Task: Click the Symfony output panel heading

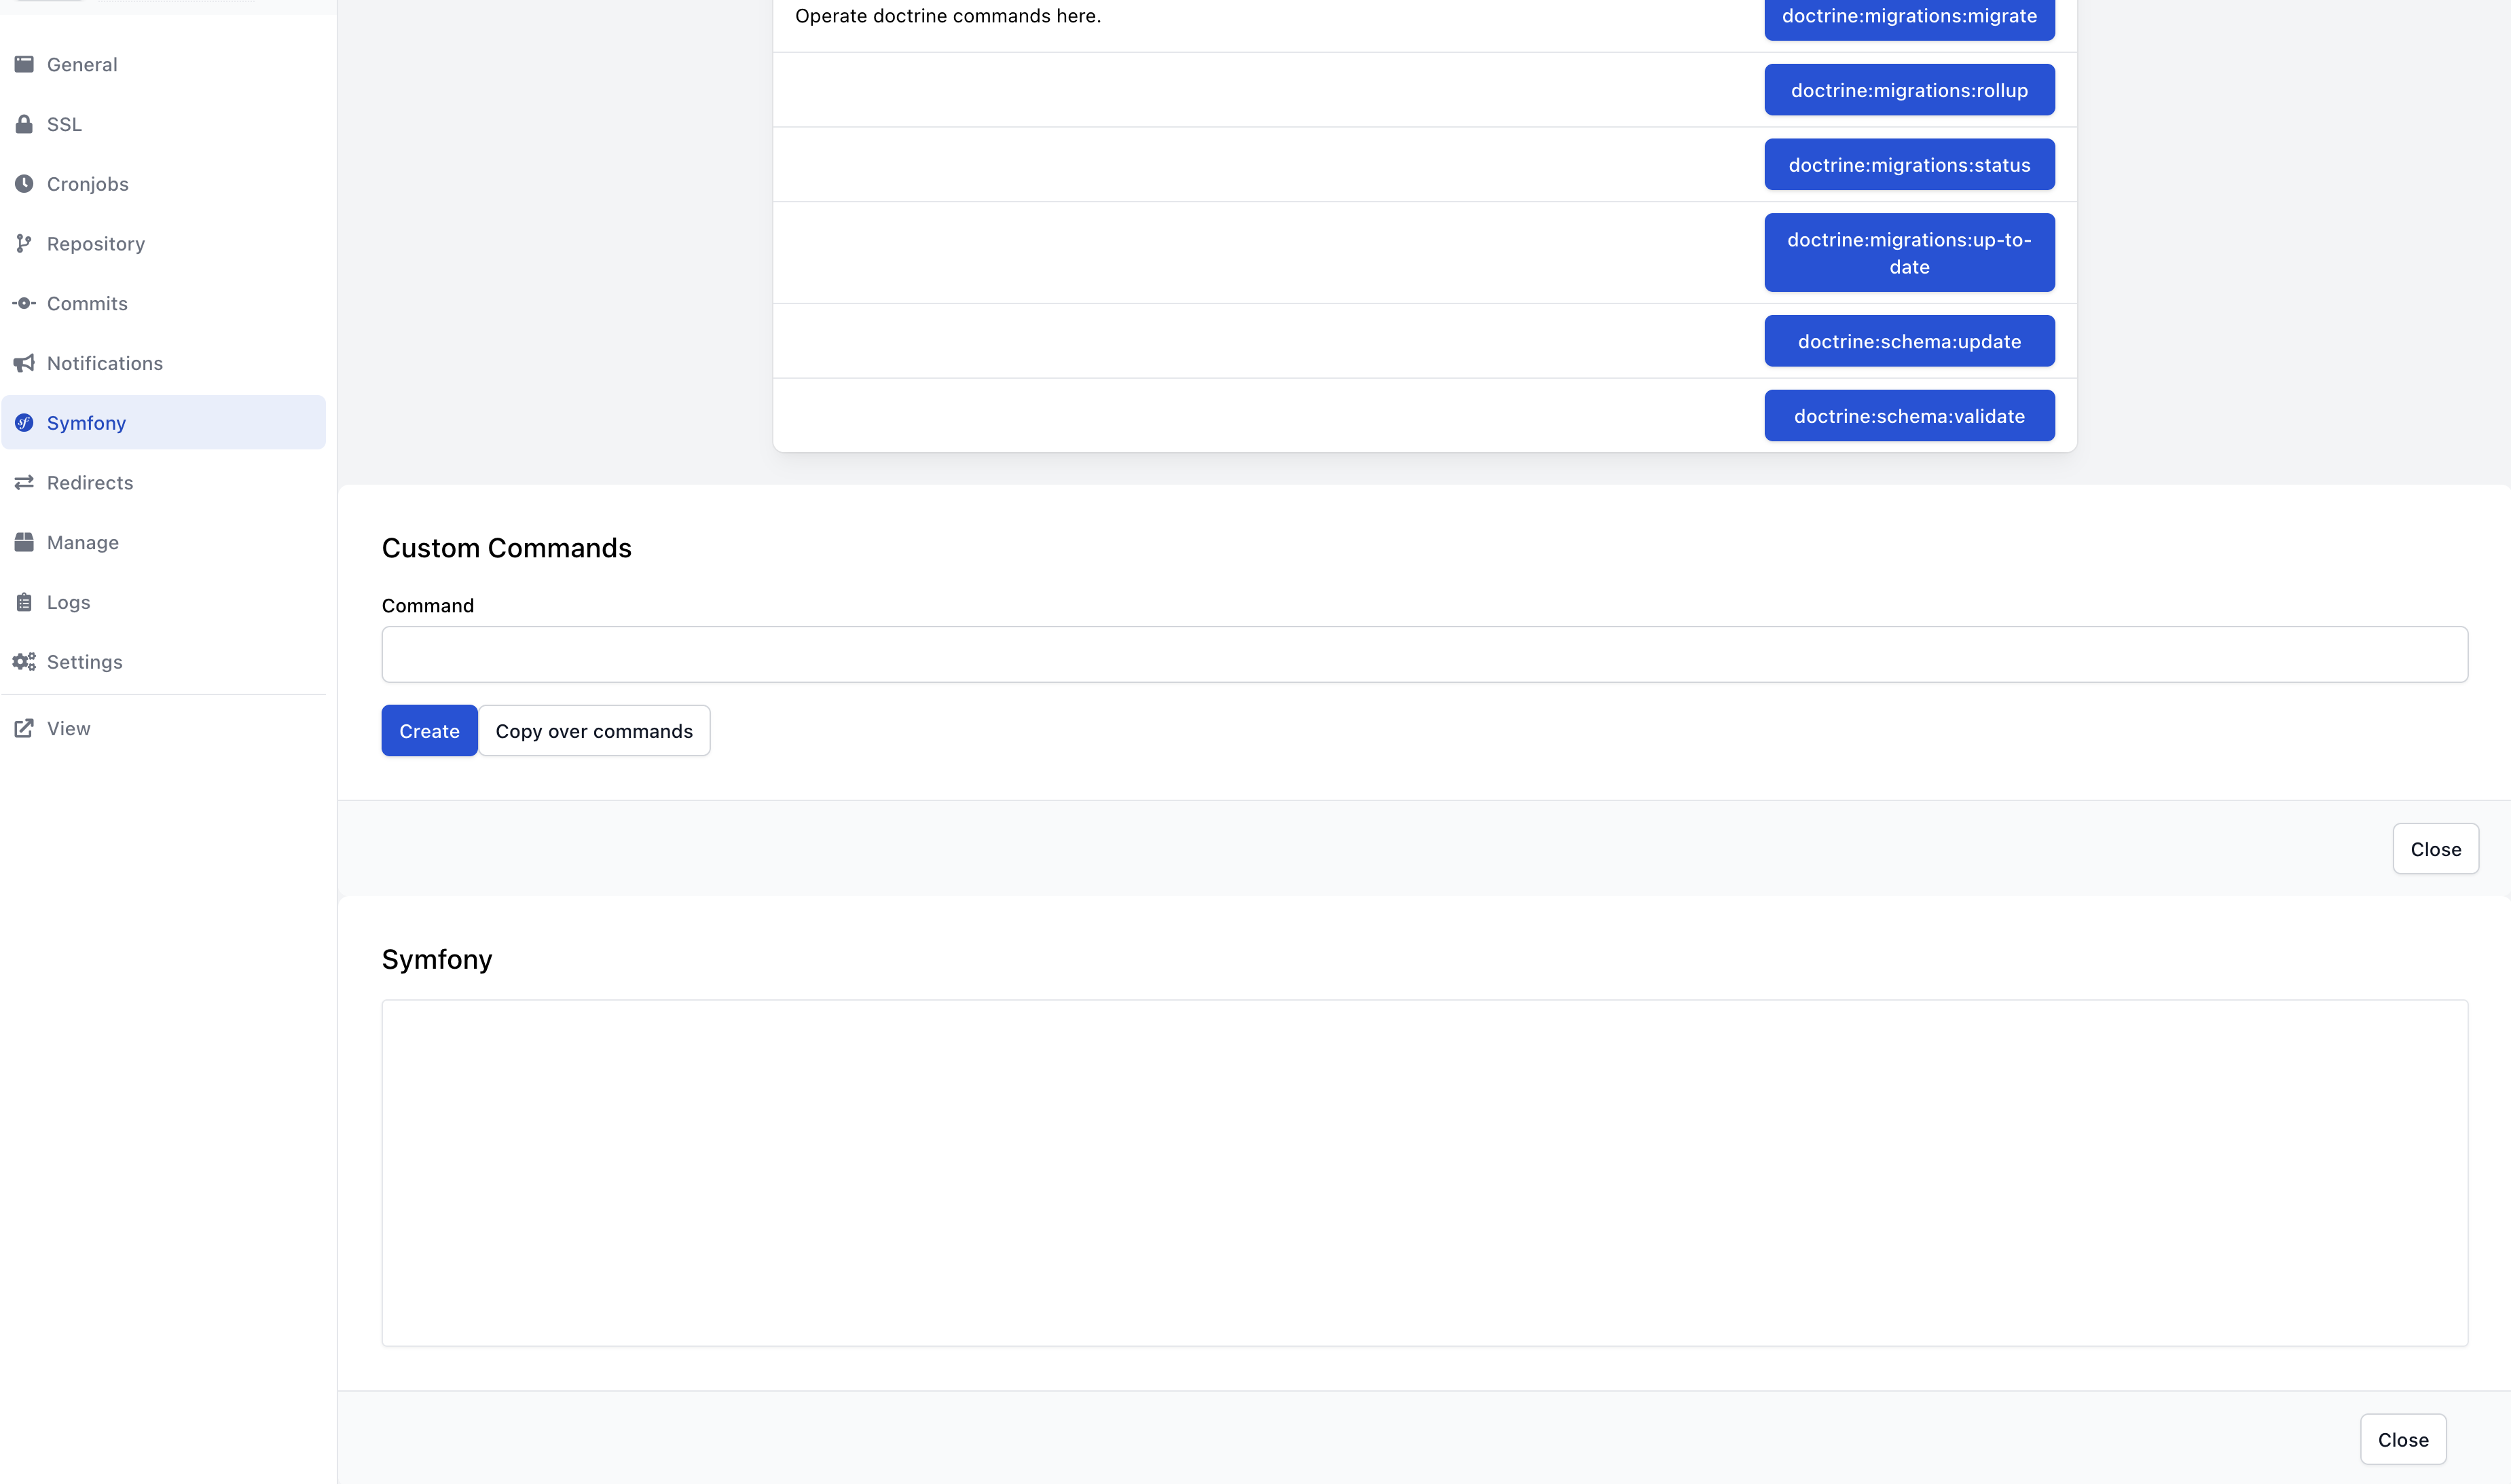Action: [437, 960]
